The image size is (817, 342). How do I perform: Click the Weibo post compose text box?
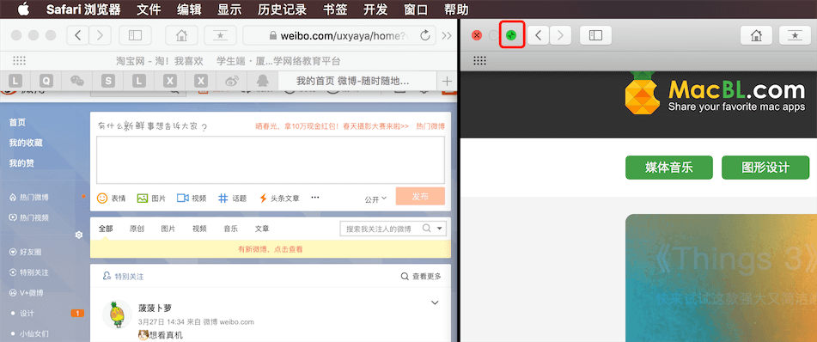[271, 160]
